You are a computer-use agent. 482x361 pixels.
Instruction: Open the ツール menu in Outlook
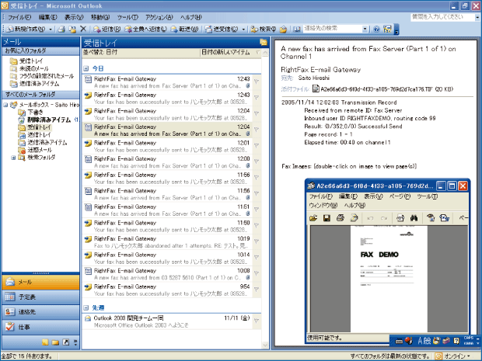tap(127, 17)
